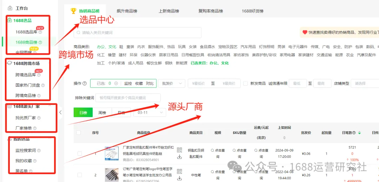The image size is (379, 182).
Task: Click the 监控 action button
Action: point(128,83)
